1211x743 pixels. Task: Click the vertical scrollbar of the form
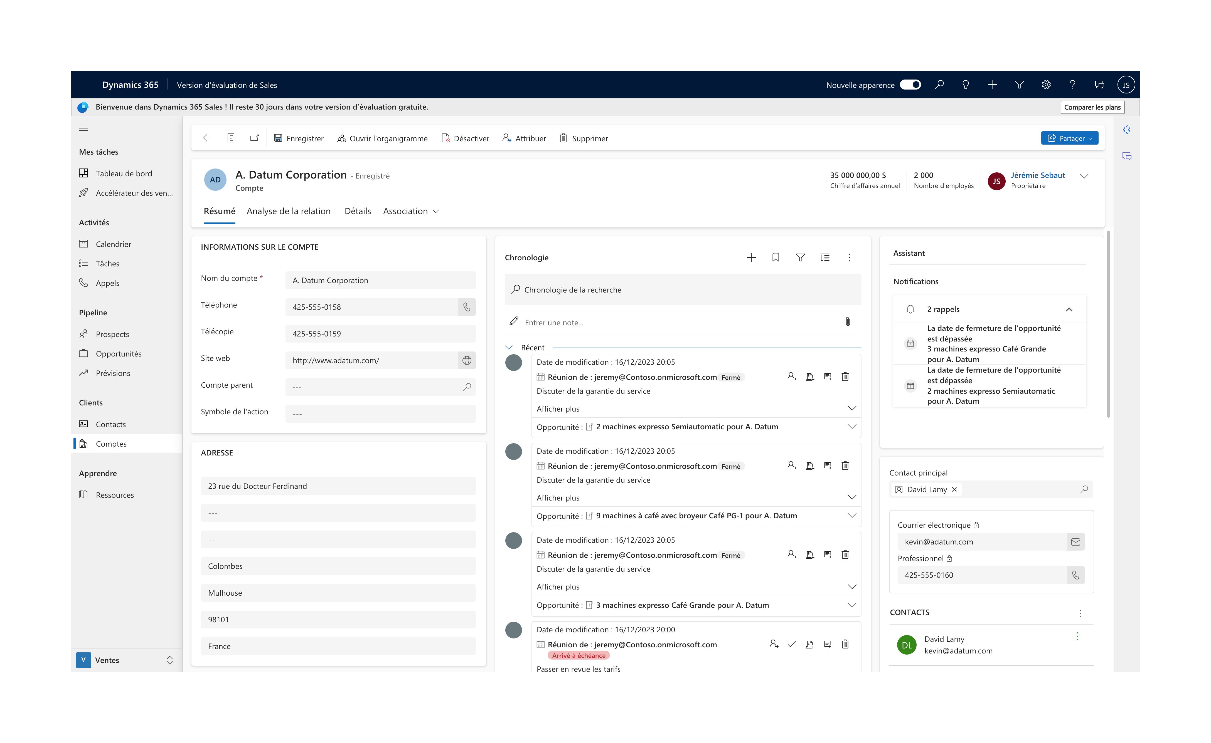[1108, 324]
